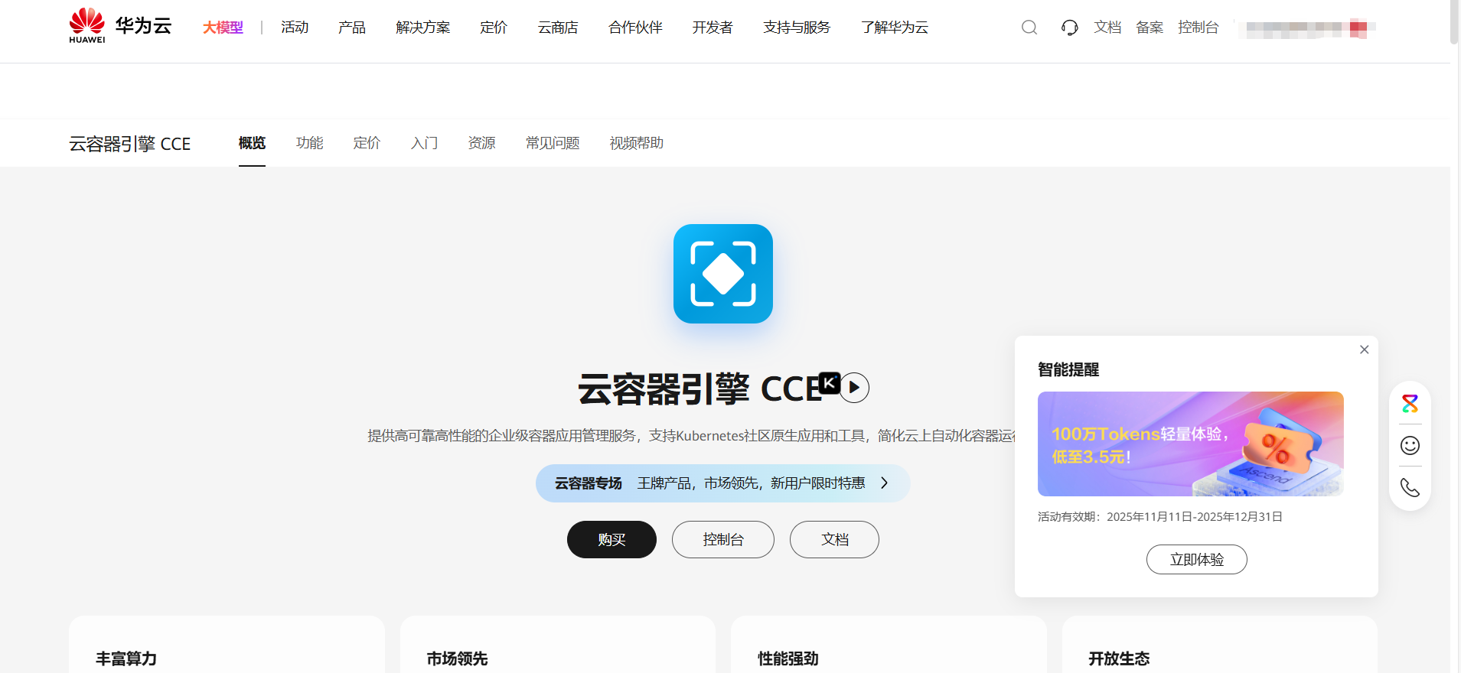This screenshot has height=673, width=1461.
Task: Open the 产品 menu
Action: [x=352, y=28]
